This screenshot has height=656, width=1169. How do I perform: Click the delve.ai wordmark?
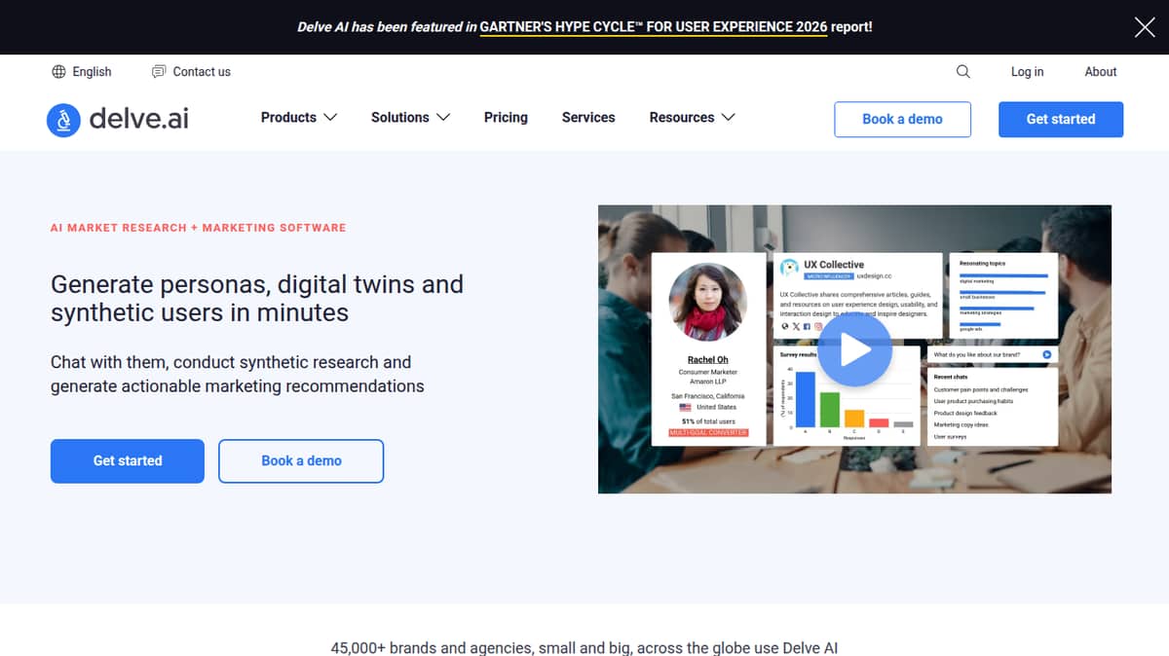click(x=138, y=119)
